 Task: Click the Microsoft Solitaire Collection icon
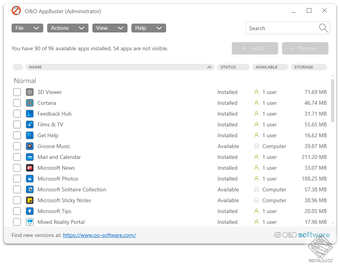[x=30, y=190]
